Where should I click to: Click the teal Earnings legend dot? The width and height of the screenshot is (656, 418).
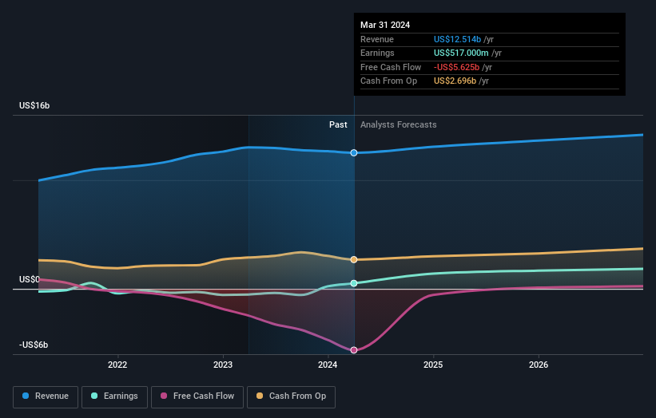coord(94,396)
